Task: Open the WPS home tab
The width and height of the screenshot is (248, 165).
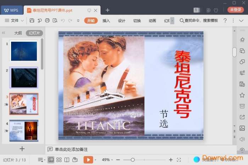Action: [12, 10]
